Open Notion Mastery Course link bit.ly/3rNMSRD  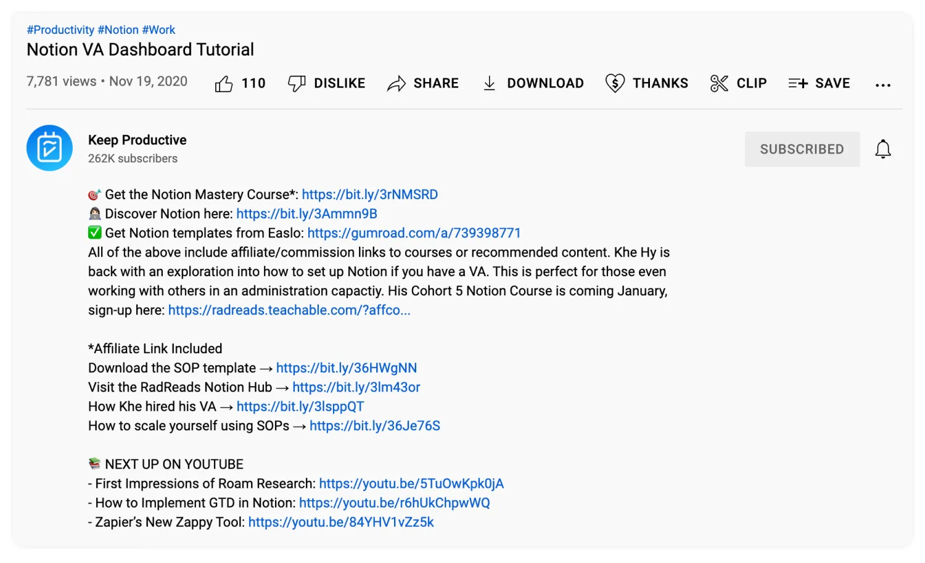coord(370,195)
